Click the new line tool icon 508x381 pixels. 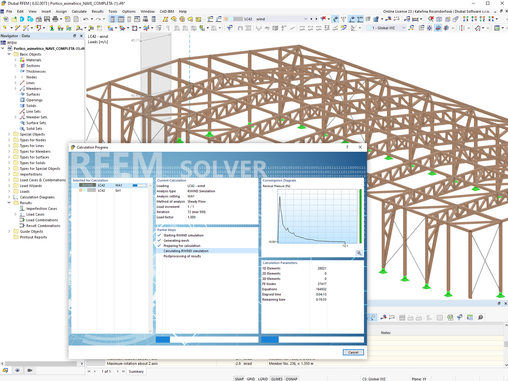point(17,28)
